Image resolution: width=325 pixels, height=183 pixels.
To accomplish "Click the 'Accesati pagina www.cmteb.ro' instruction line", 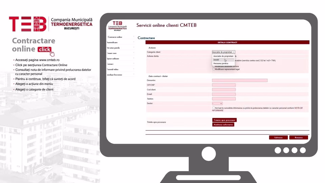I will [37, 60].
